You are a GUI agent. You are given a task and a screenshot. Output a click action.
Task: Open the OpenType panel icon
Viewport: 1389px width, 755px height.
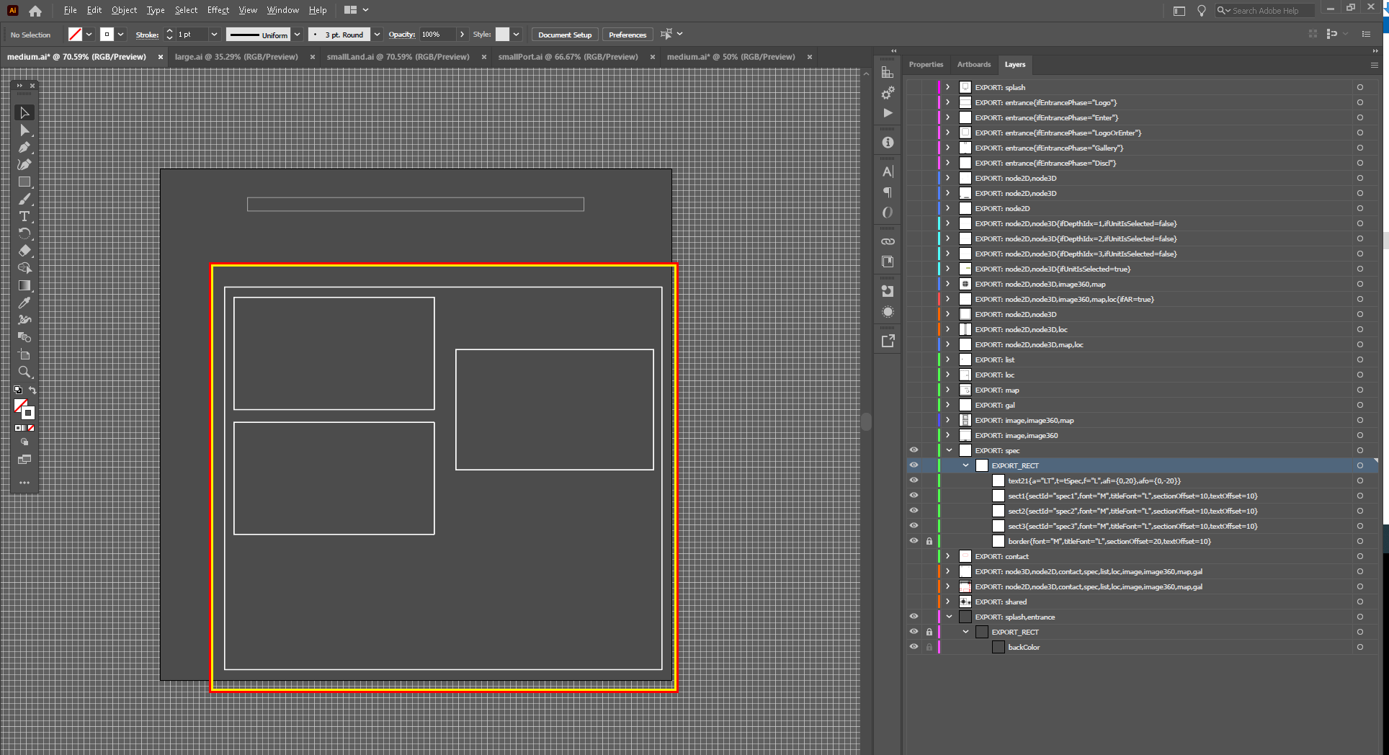888,213
